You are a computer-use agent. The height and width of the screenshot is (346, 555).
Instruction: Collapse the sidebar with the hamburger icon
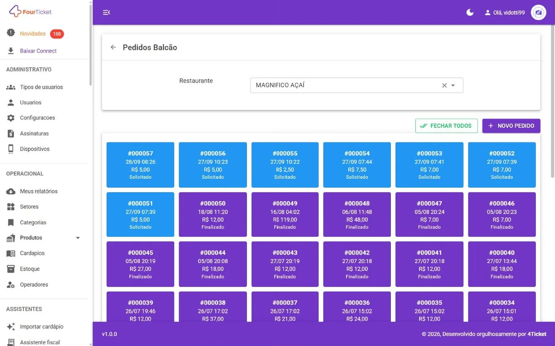pos(106,12)
